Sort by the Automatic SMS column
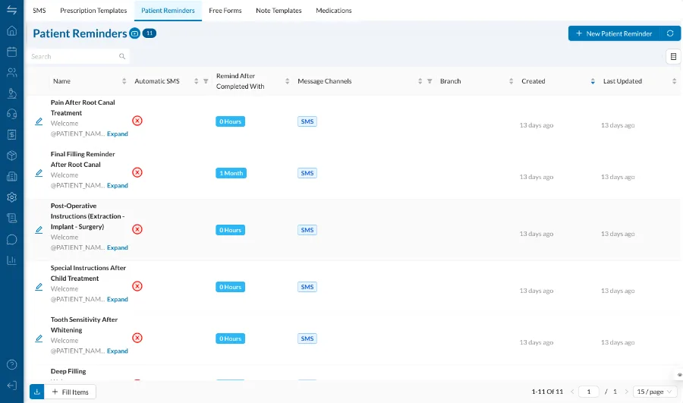 point(196,81)
